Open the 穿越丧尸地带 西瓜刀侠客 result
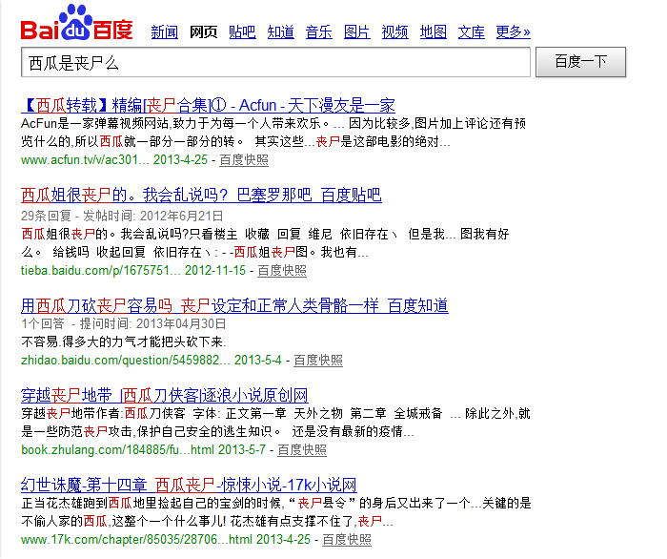Image resolution: width=667 pixels, height=559 pixels. click(165, 396)
